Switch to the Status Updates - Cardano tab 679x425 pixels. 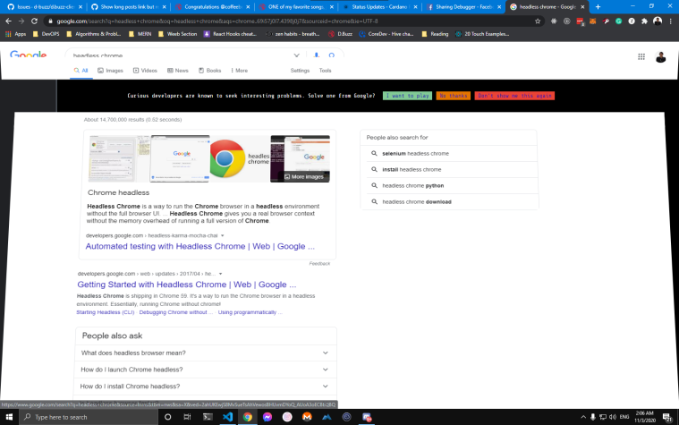(378, 6)
